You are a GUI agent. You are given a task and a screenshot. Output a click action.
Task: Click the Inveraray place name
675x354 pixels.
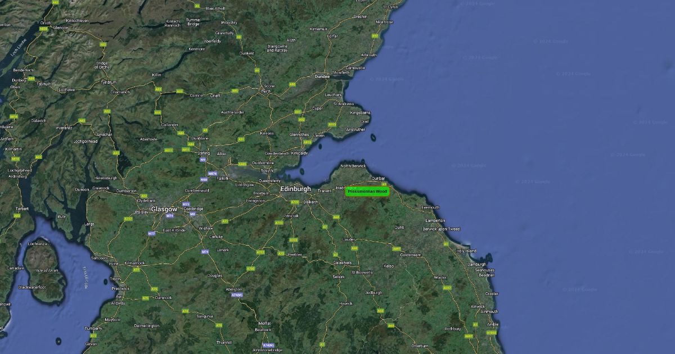[64, 128]
